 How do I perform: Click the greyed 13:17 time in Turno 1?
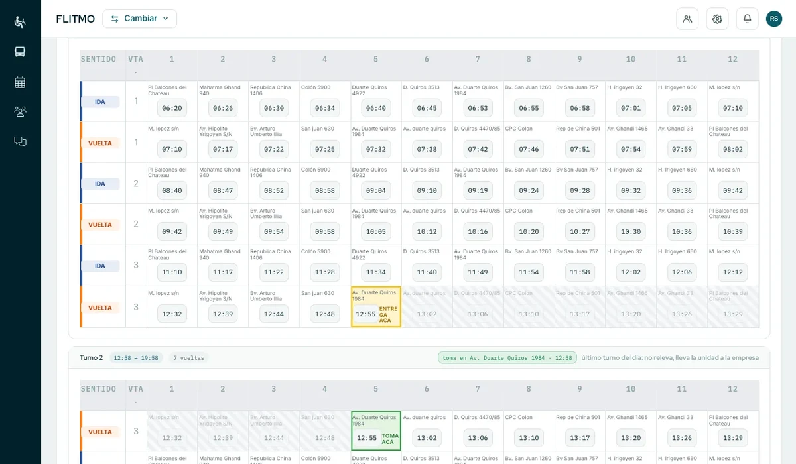coord(580,314)
